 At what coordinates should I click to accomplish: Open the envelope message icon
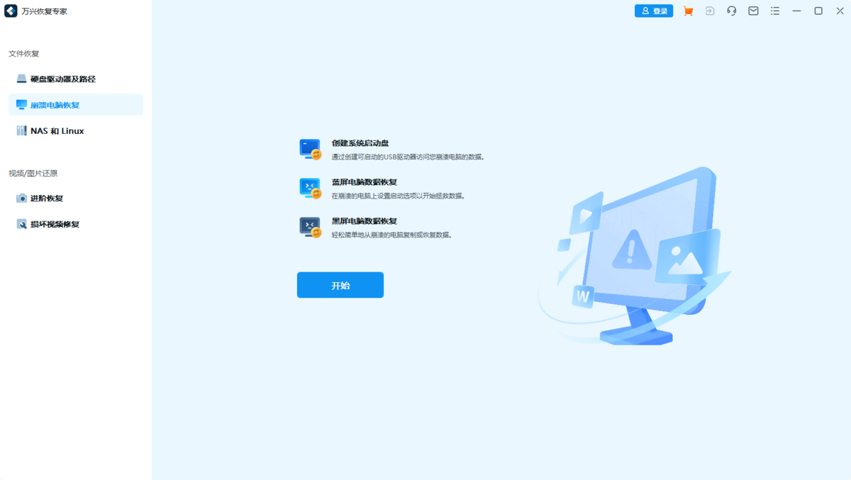coord(753,11)
